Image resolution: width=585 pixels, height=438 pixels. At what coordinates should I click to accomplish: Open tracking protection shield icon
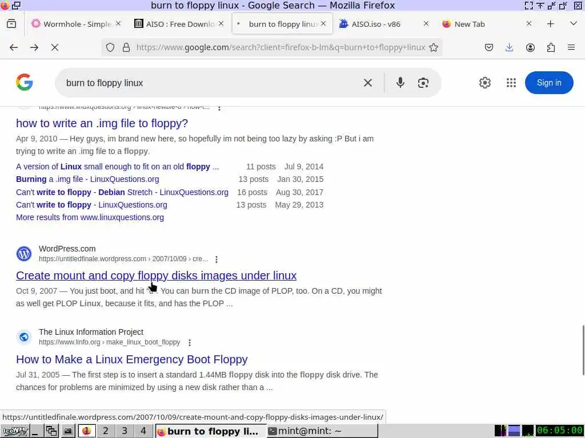(x=110, y=47)
